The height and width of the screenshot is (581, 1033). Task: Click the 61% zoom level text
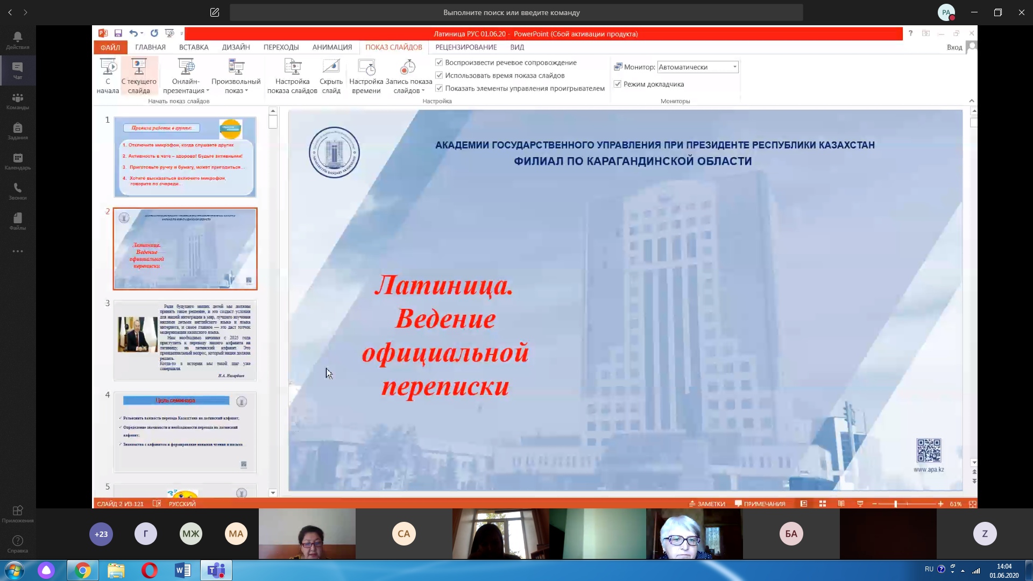(956, 504)
